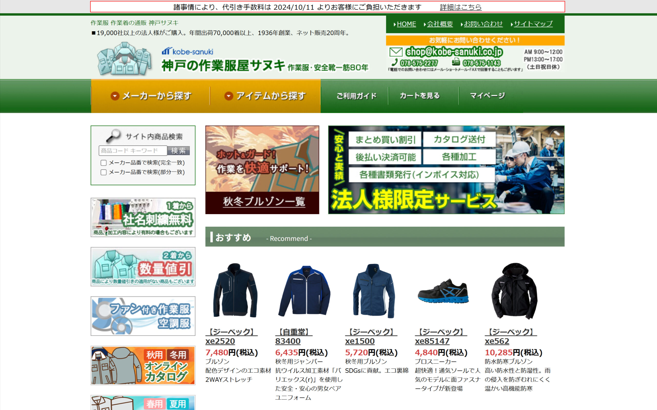
Task: Open カートを見る menu item
Action: (419, 96)
